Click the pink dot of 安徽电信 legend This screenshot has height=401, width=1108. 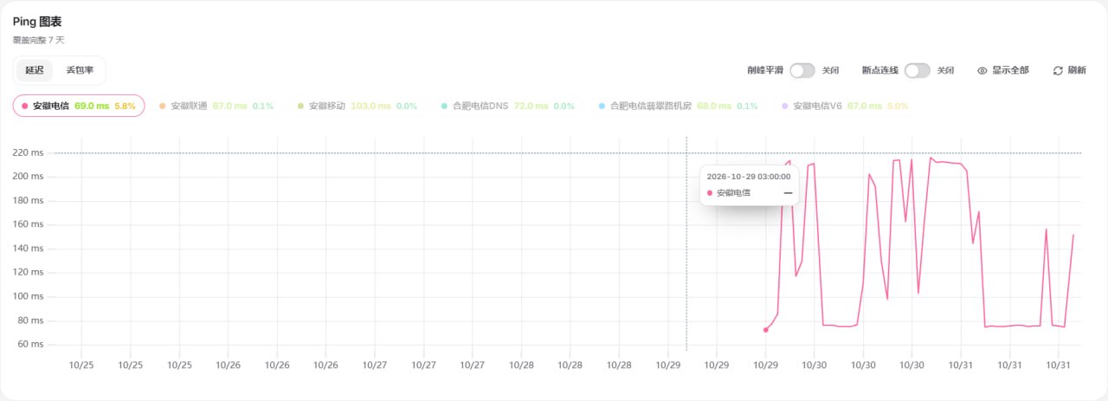(25, 106)
